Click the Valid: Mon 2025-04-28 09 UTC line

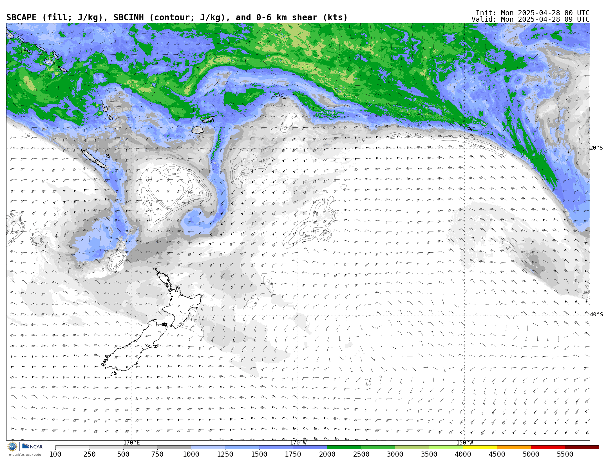(531, 19)
